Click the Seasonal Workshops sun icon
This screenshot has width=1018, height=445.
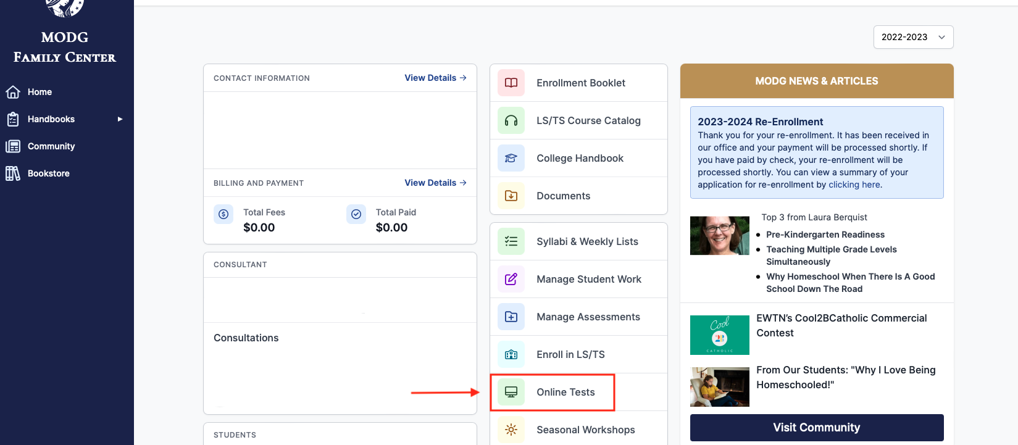tap(511, 430)
